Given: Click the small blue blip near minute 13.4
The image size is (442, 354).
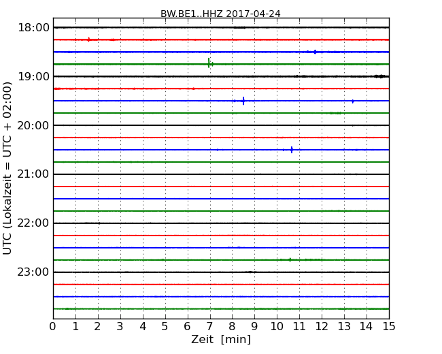Looking at the screenshot, I should point(353,101).
